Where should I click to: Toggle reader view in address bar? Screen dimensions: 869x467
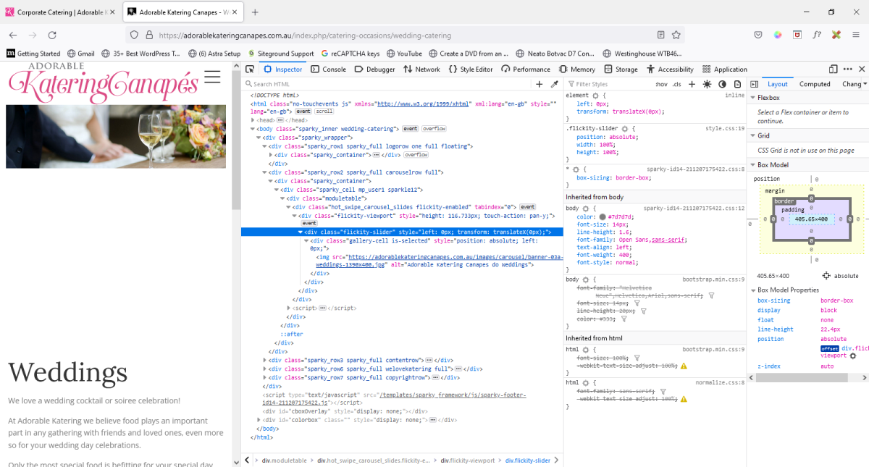click(x=660, y=35)
